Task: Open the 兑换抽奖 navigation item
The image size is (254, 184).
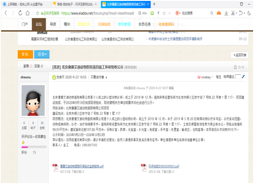Action: (x=104, y=24)
